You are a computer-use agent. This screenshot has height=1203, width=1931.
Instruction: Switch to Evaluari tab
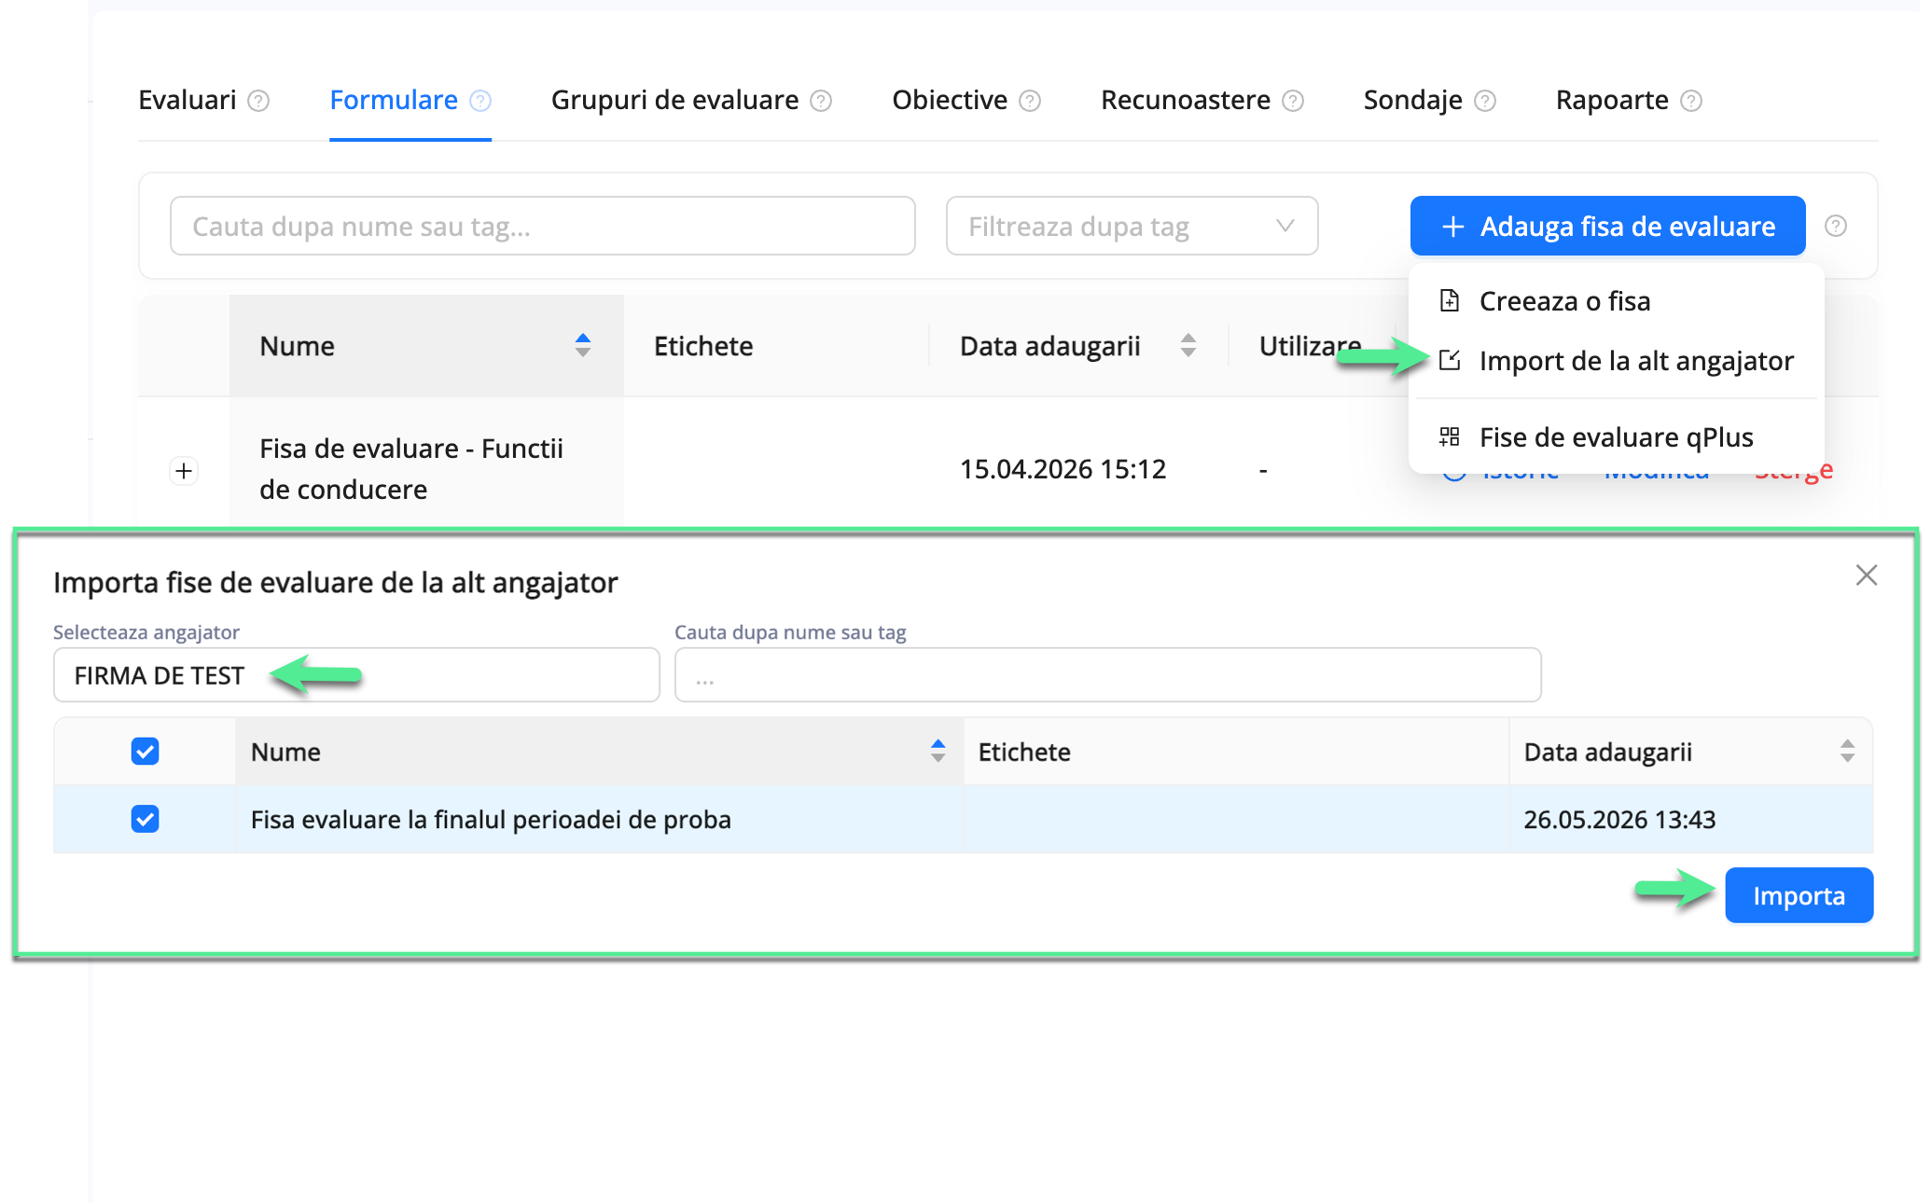(188, 100)
